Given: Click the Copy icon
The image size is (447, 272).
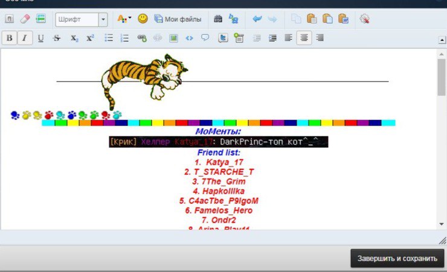Looking at the screenshot, I should (x=296, y=19).
